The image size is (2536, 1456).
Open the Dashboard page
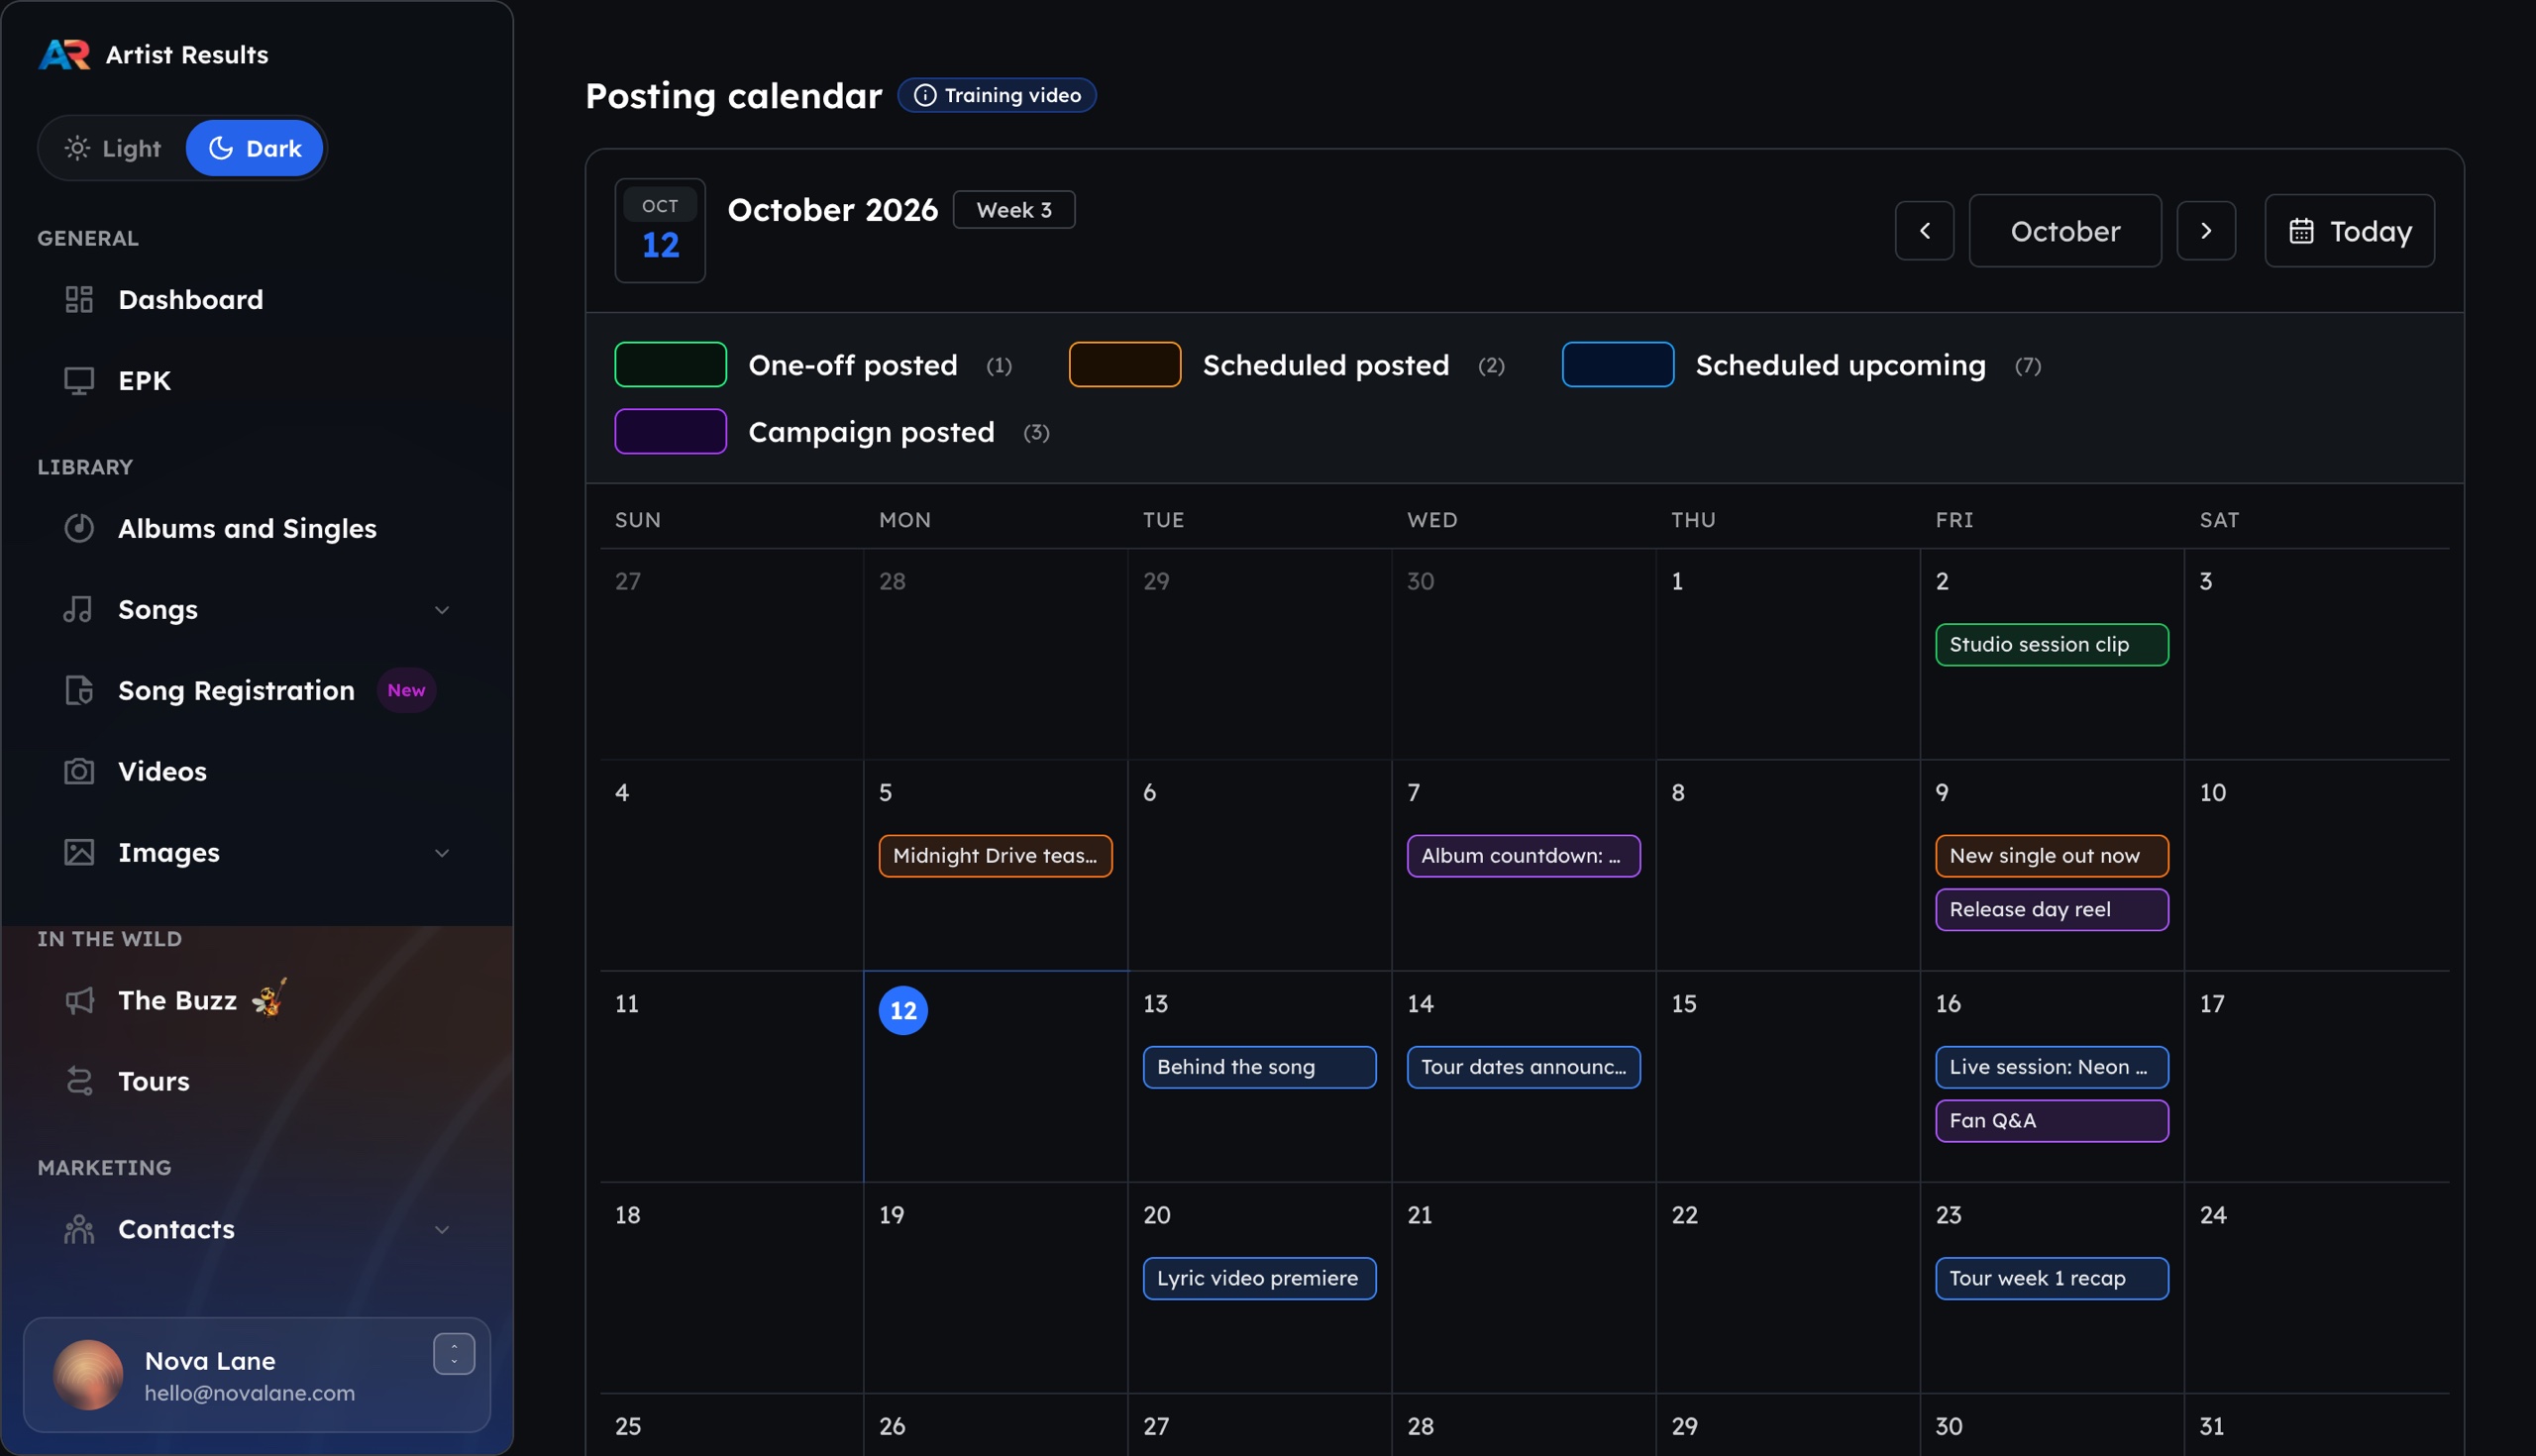coord(258,299)
